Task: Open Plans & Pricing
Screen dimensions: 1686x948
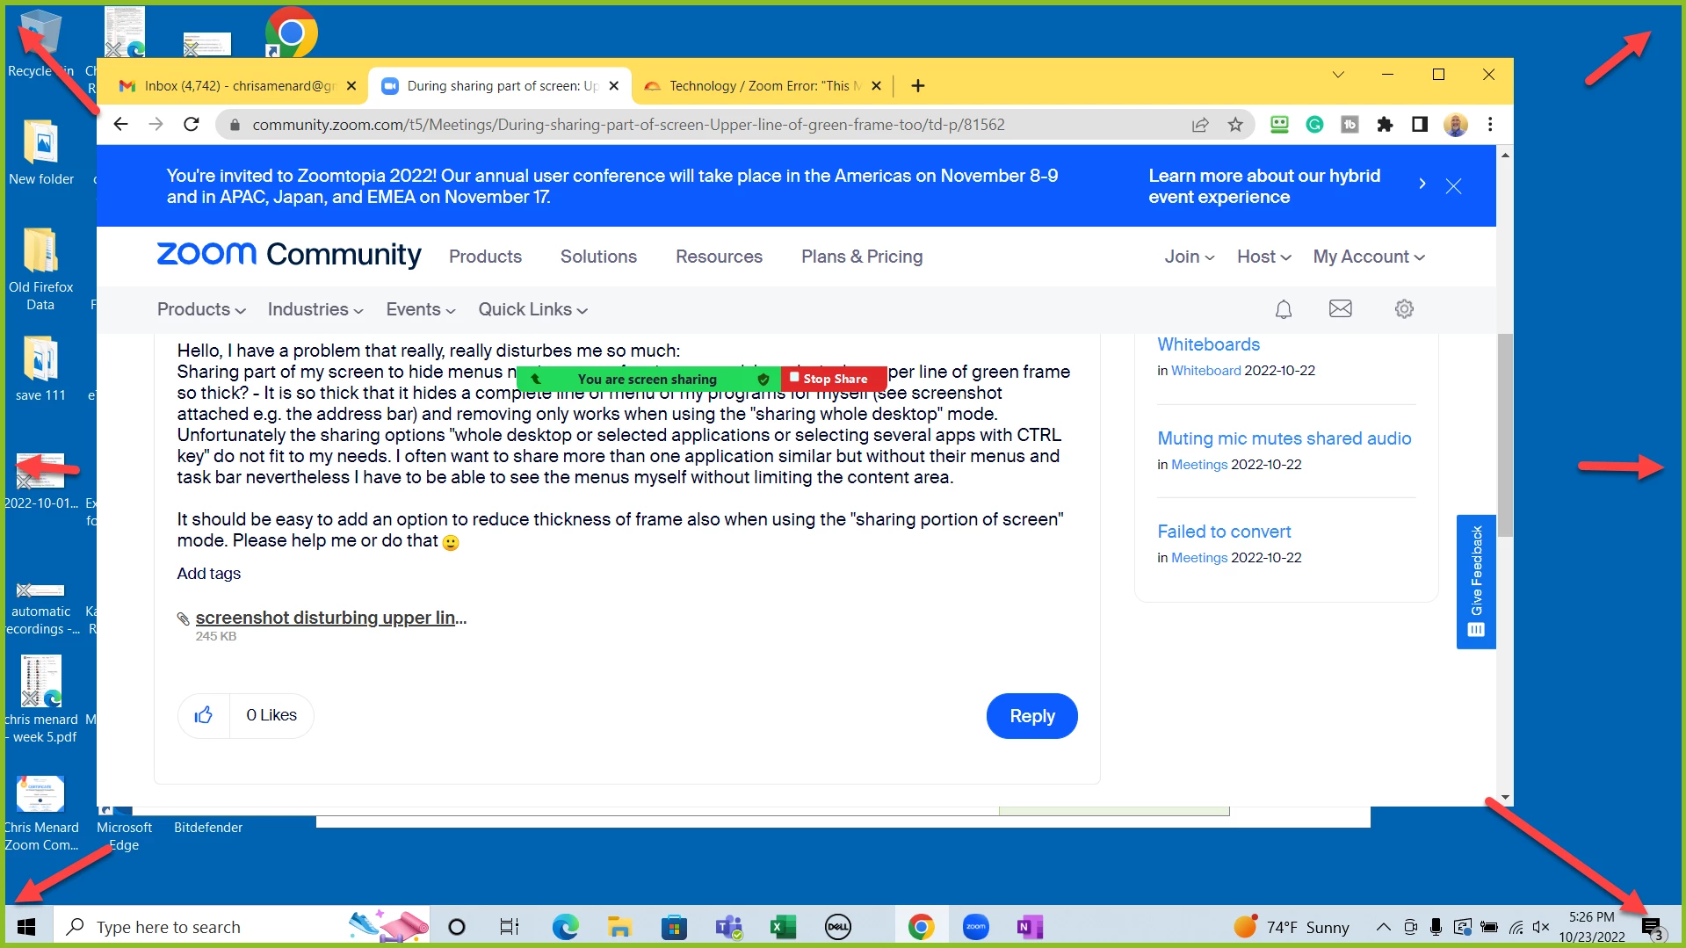Action: coord(862,257)
